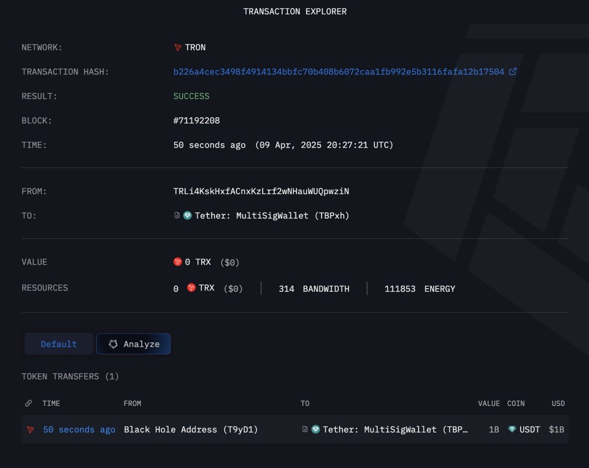Click the VALUE column header in transfers table
The image size is (589, 468).
tap(489, 403)
